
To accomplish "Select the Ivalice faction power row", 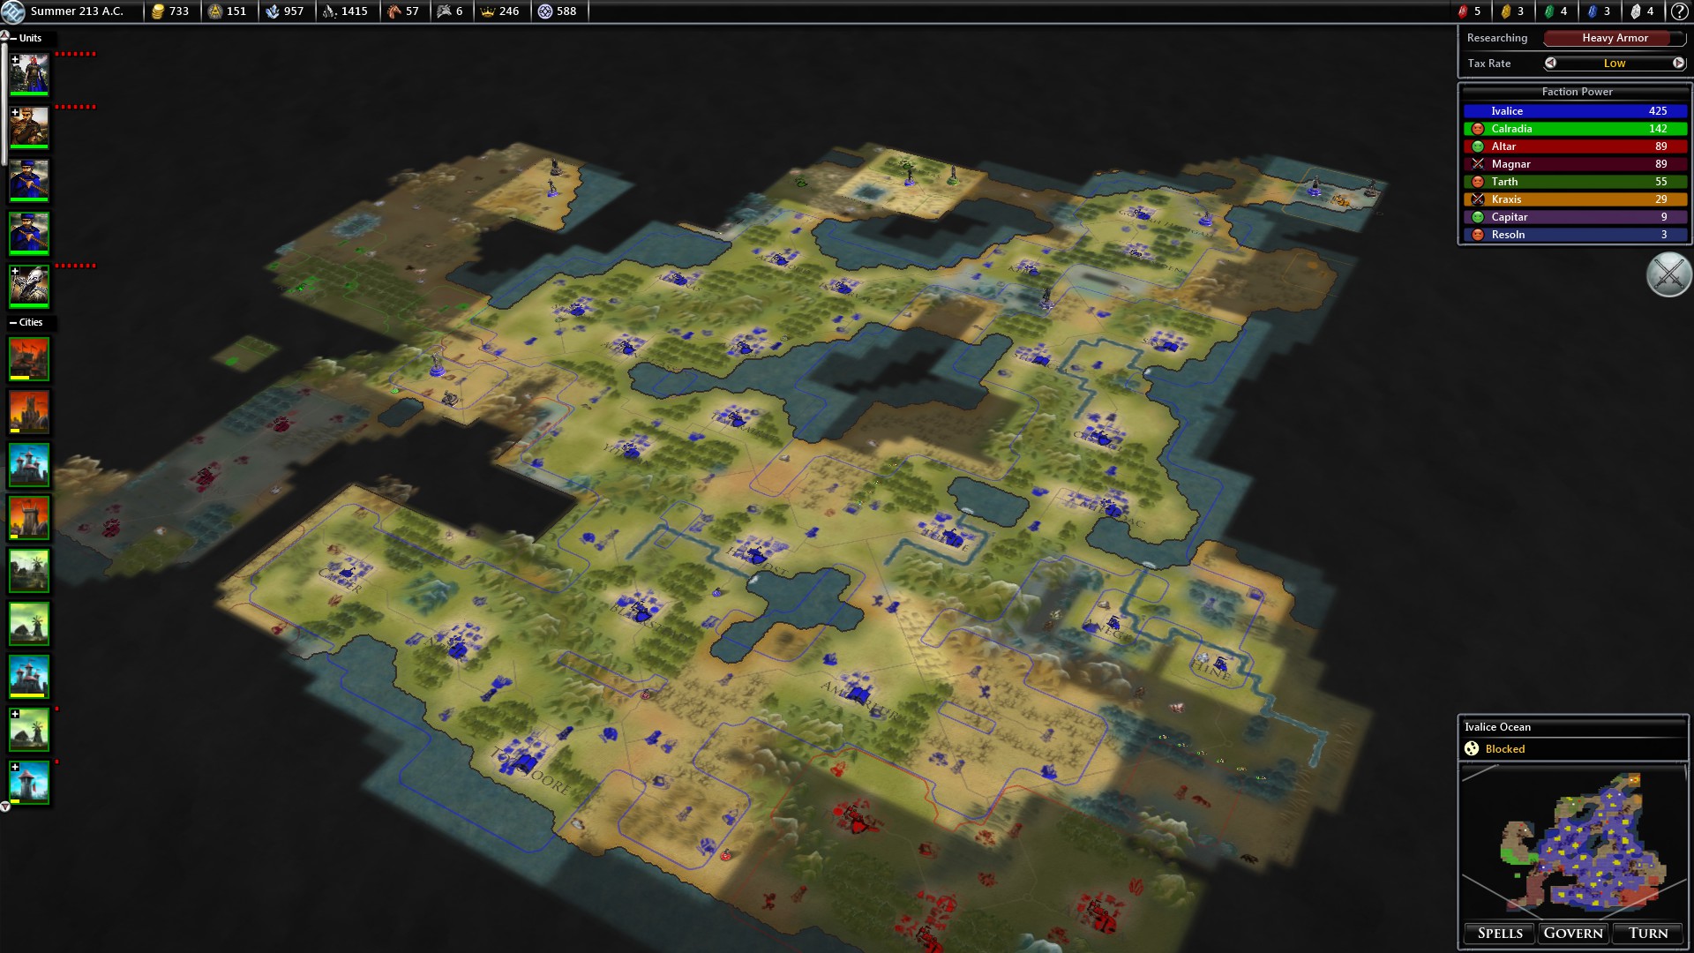I will coord(1575,111).
